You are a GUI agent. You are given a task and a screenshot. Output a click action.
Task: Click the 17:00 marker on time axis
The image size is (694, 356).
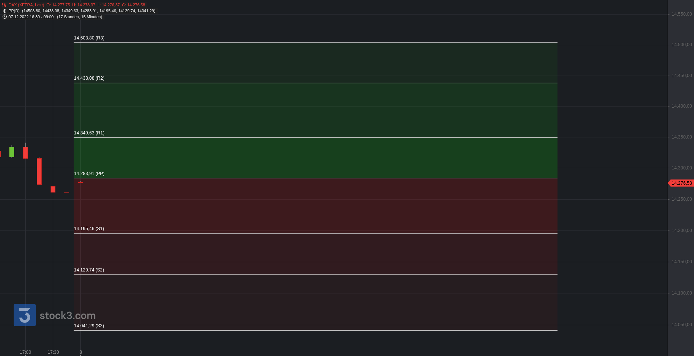click(25, 352)
